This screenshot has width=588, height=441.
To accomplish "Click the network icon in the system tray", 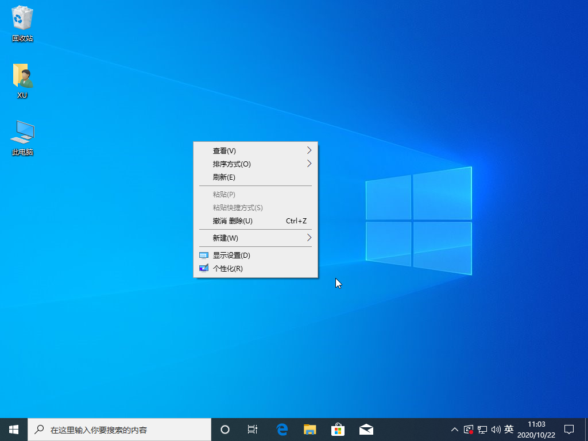I will pos(481,430).
